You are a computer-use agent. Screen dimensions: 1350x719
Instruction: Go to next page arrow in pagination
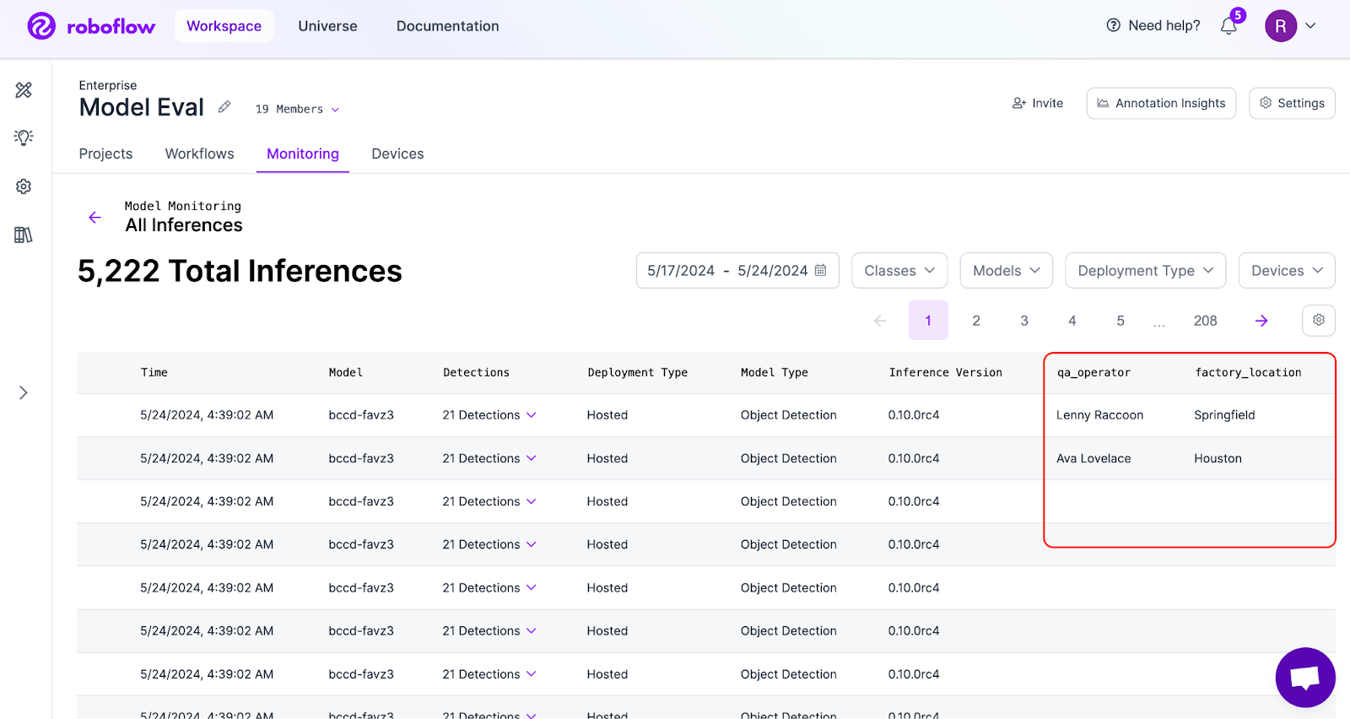pyautogui.click(x=1261, y=321)
